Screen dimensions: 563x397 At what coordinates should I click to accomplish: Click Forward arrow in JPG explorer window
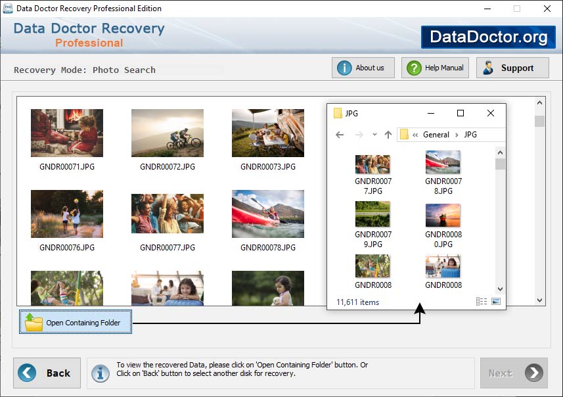click(x=359, y=135)
